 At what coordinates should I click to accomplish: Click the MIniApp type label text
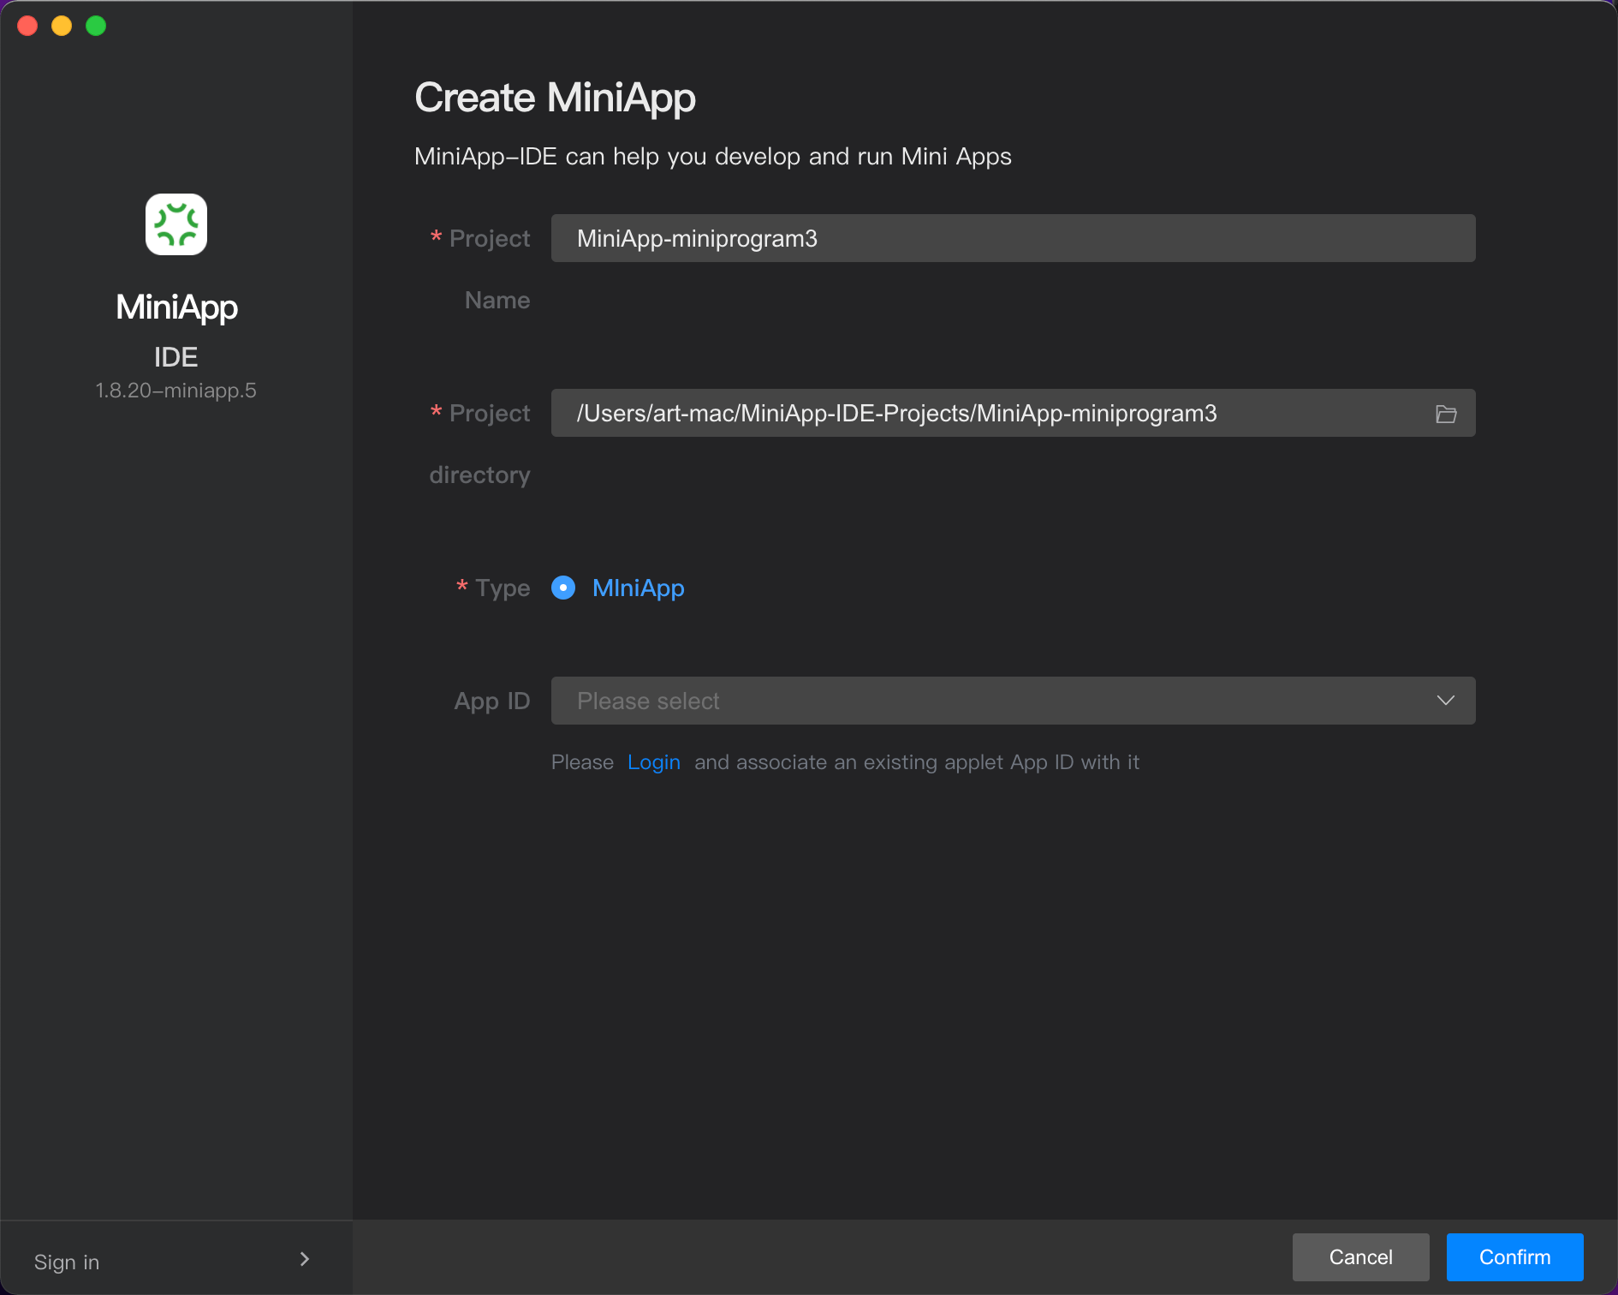pos(639,588)
